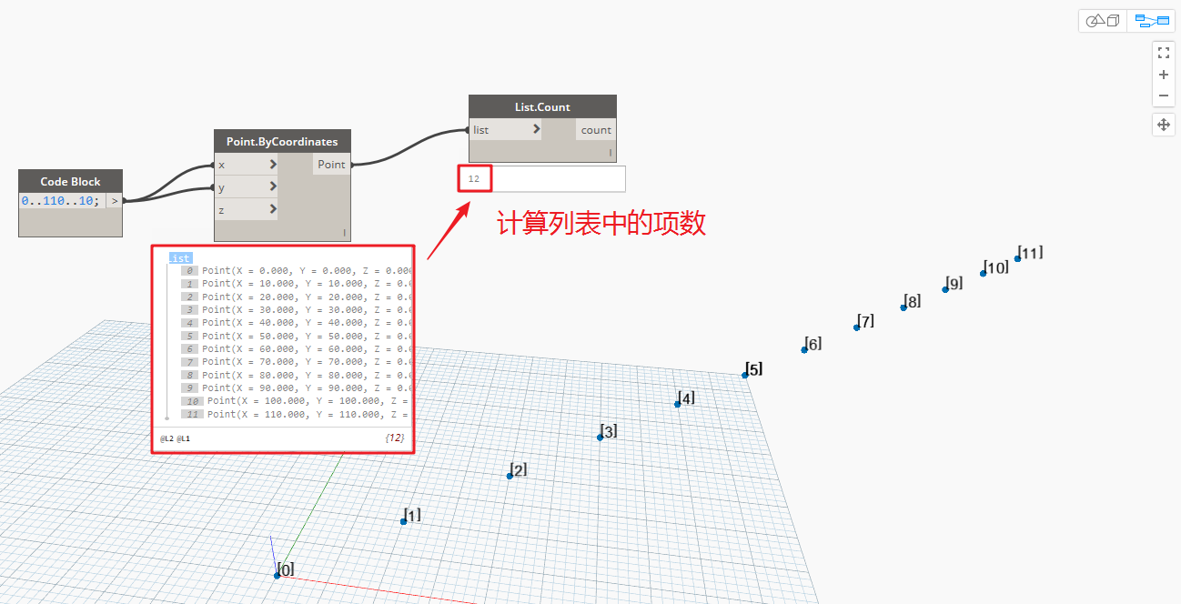Click the value 12 in count preview

point(474,179)
